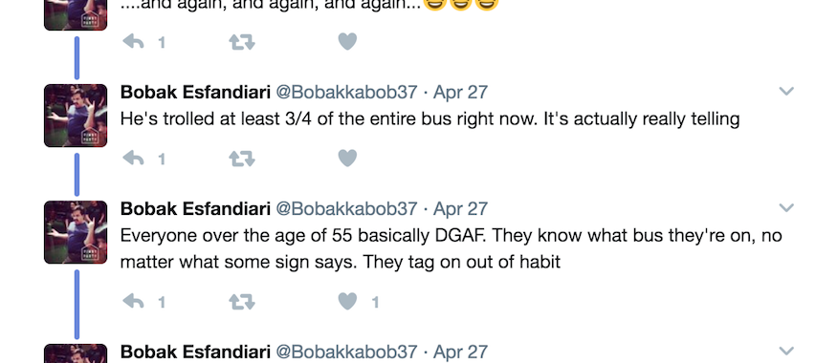The height and width of the screenshot is (363, 837).
Task: Reply to the "and again, and again" tweet
Action: 134,42
